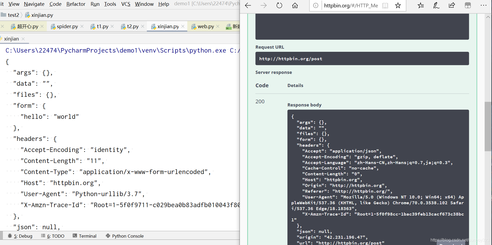Open the browser extension icon
Image resolution: width=492 pixels, height=245 pixels.
click(468, 6)
